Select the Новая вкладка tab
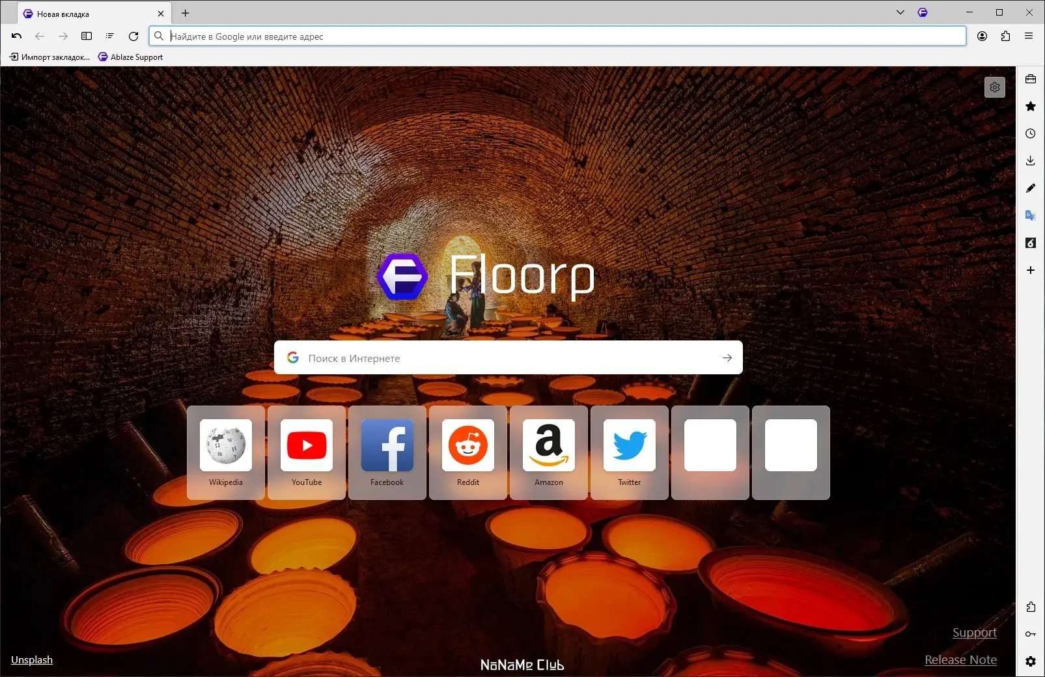The width and height of the screenshot is (1045, 677). [x=94, y=14]
